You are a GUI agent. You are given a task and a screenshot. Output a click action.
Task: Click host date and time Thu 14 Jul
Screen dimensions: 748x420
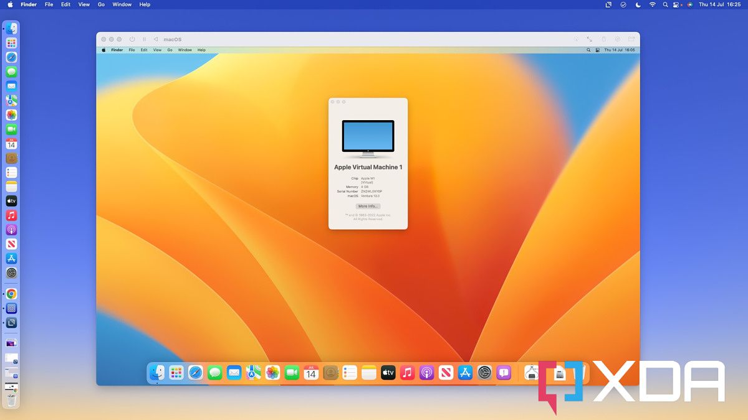[x=719, y=4]
